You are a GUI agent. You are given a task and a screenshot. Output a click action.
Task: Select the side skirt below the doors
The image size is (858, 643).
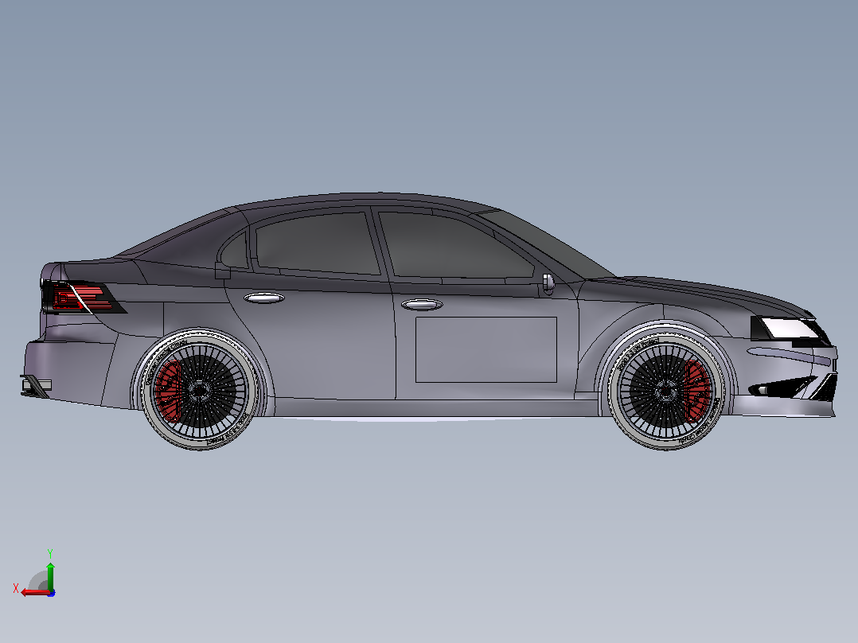tap(435, 408)
